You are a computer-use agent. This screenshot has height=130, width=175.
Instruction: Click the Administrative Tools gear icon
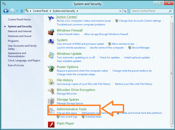(51, 111)
